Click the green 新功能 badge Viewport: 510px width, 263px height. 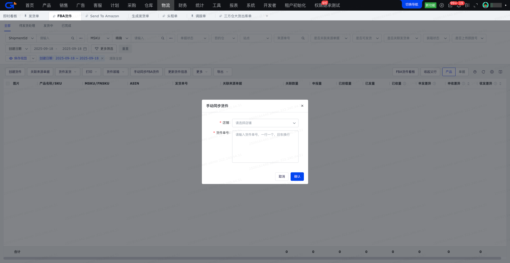(x=430, y=5)
